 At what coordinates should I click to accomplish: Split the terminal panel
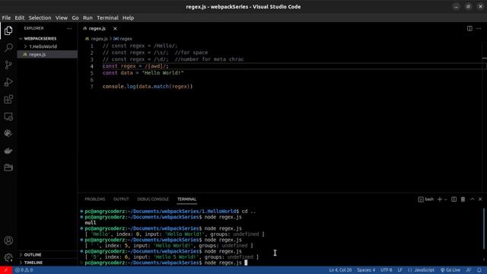[454, 199]
